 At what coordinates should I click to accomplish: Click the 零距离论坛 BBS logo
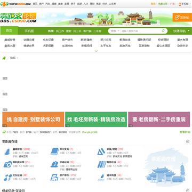click(x=19, y=18)
